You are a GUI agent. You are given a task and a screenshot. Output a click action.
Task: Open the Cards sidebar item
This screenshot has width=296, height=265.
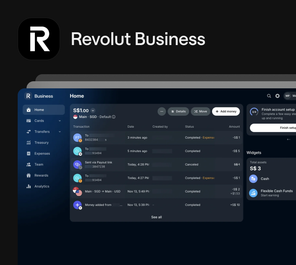pyautogui.click(x=44, y=121)
